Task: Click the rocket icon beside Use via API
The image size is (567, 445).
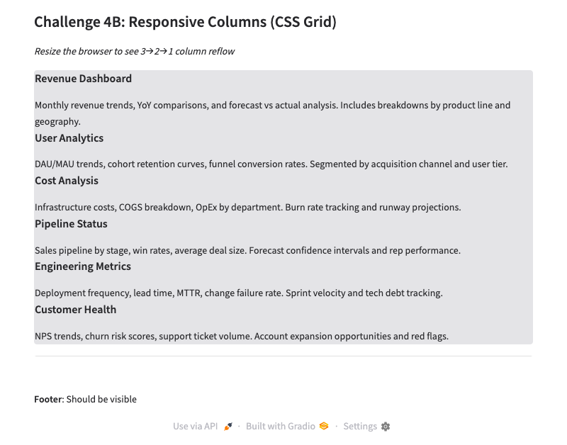Action: (x=228, y=427)
